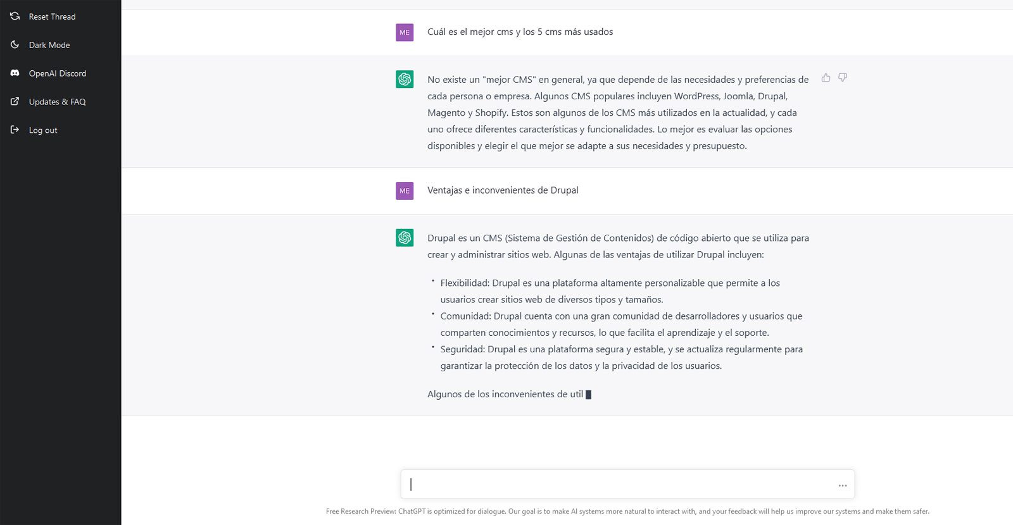Give thumbs up to the CMS answer
Viewport: 1013px width, 525px height.
pos(826,78)
